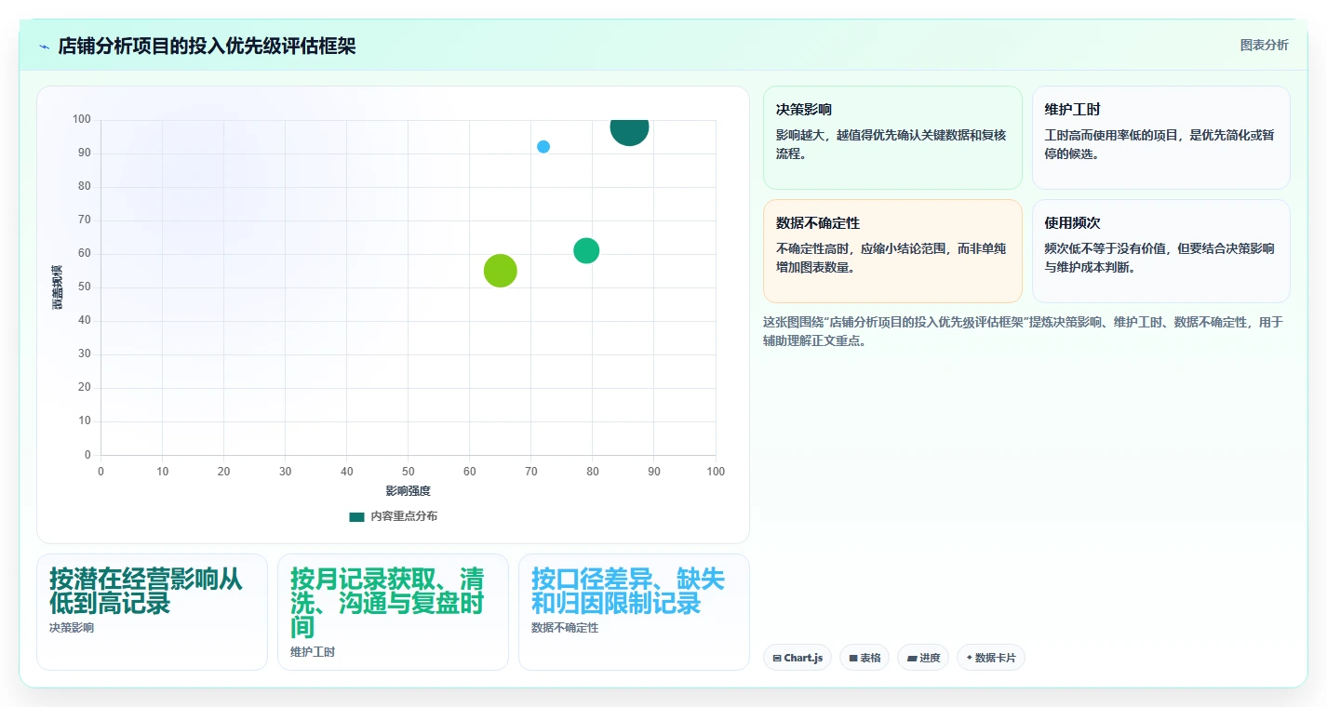The image size is (1327, 707).
Task: Click the 按月记录获取、清洗、沟通与复盘时间 card
Action: [x=393, y=612]
